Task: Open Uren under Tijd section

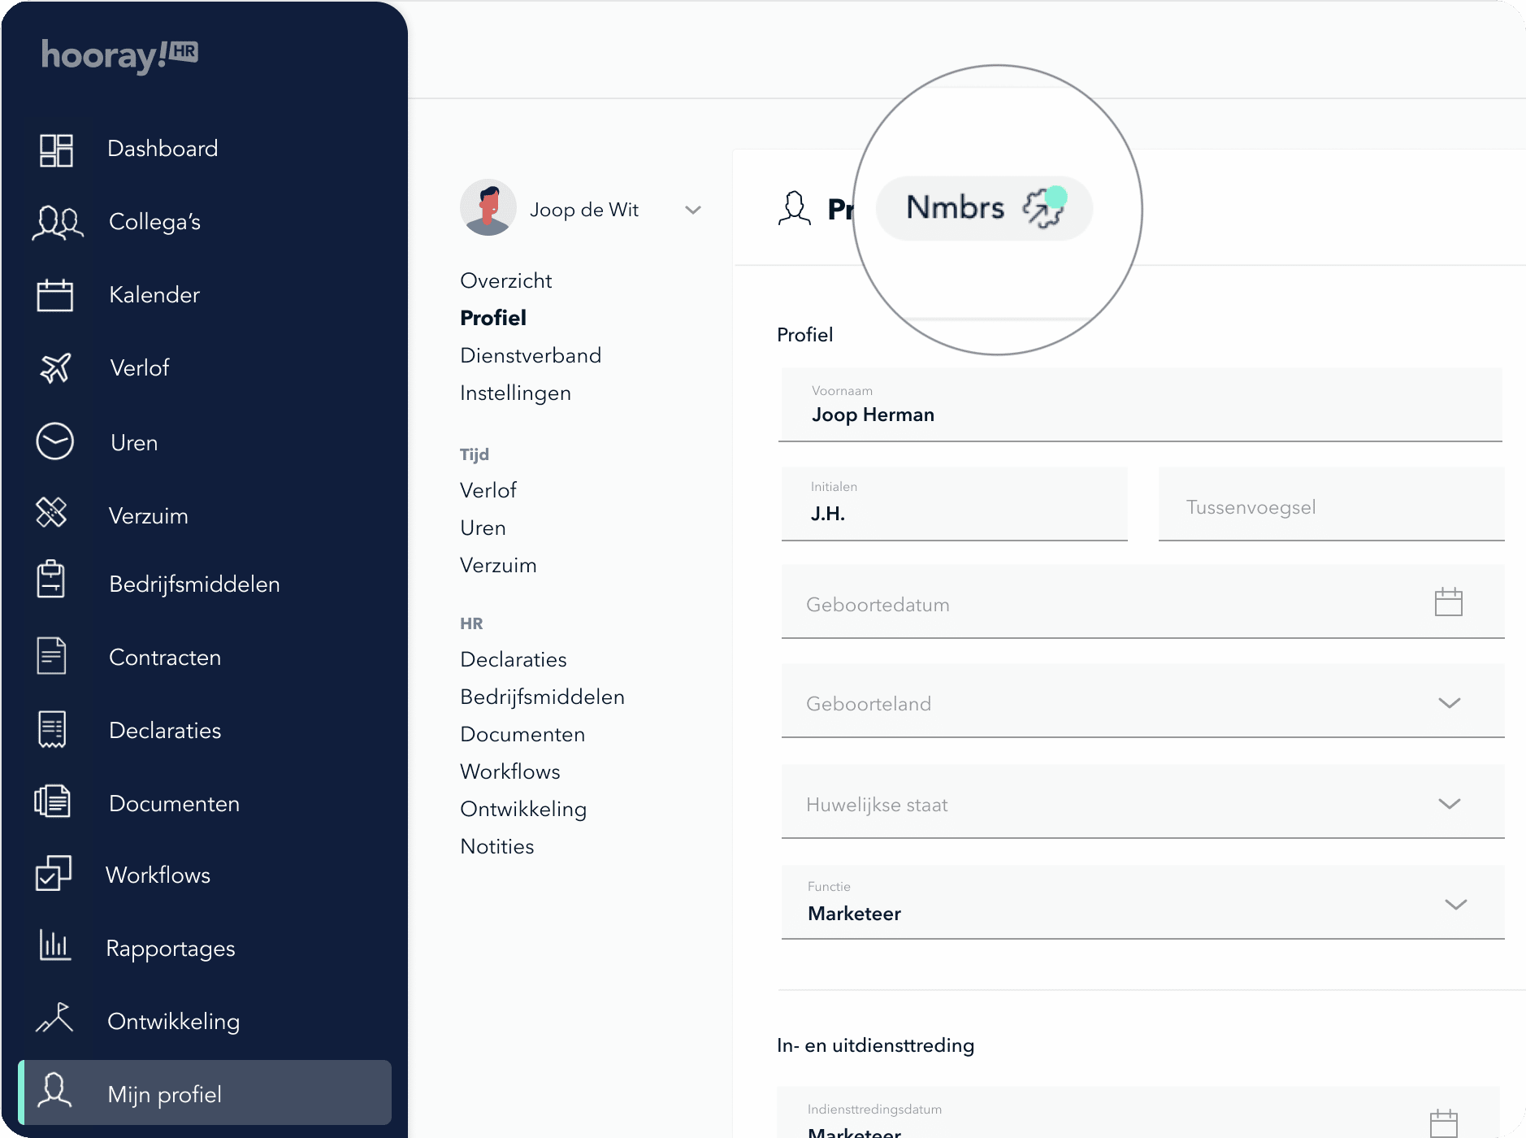Action: (483, 528)
